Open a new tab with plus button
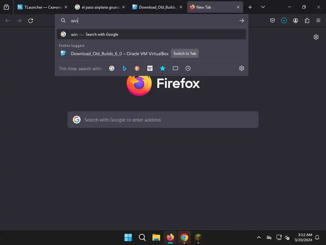326x245 pixels. point(250,7)
